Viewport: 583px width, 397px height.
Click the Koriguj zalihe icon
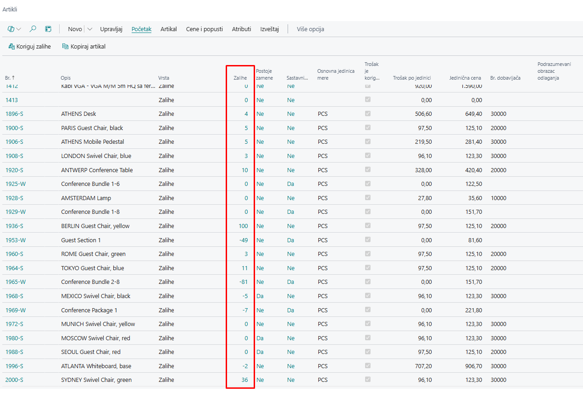11,46
